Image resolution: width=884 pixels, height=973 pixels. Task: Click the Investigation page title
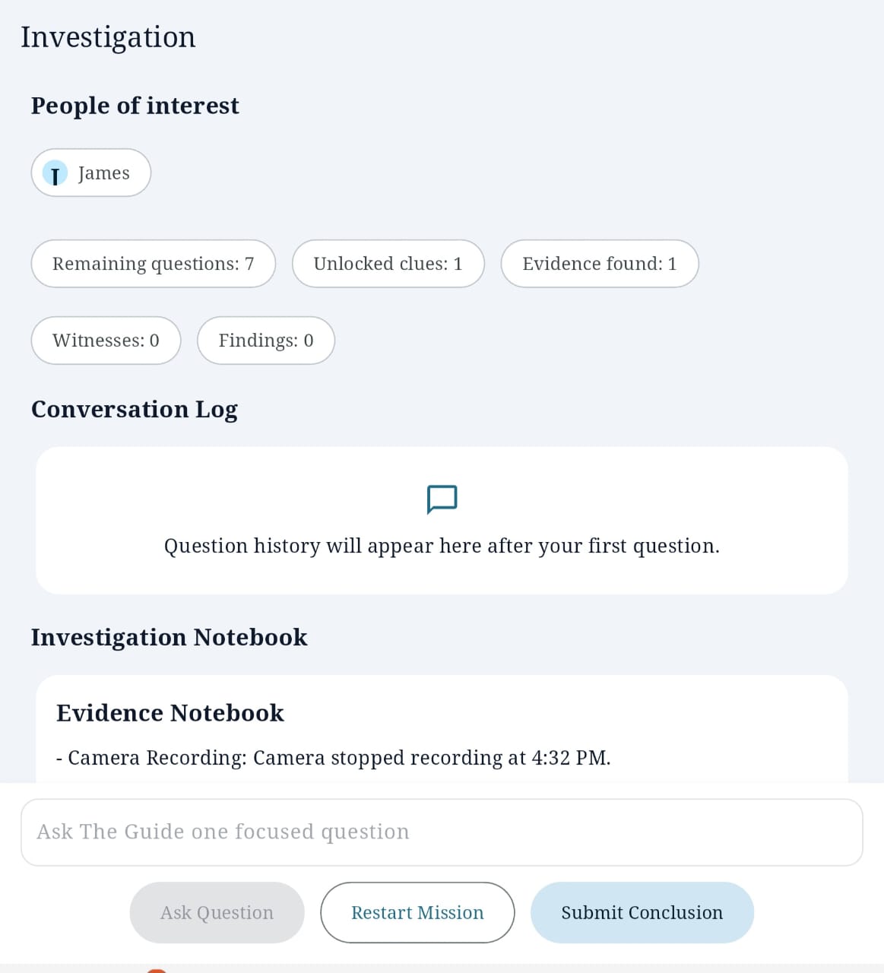(x=108, y=37)
